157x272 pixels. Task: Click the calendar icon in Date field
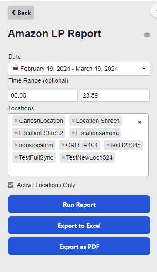[x=15, y=68]
